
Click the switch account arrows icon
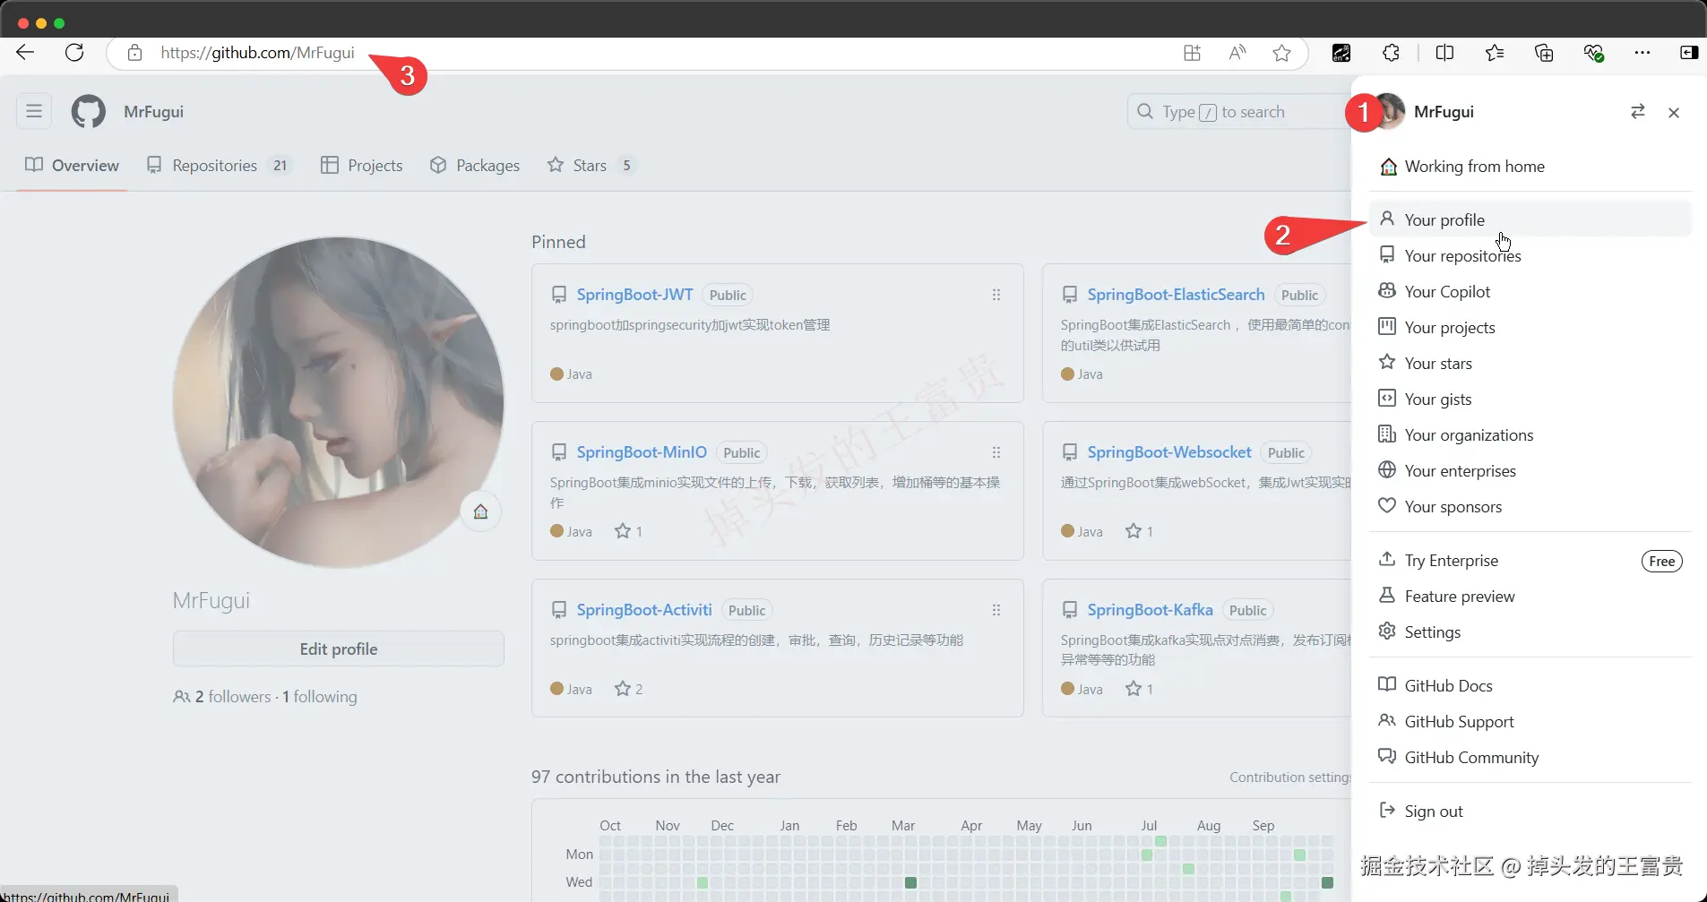click(x=1638, y=112)
